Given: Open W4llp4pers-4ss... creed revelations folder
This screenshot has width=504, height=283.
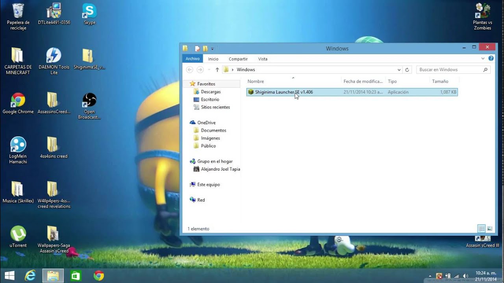Looking at the screenshot, I should point(54,195).
